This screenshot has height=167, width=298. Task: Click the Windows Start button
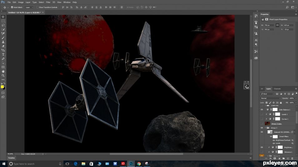[4, 164]
